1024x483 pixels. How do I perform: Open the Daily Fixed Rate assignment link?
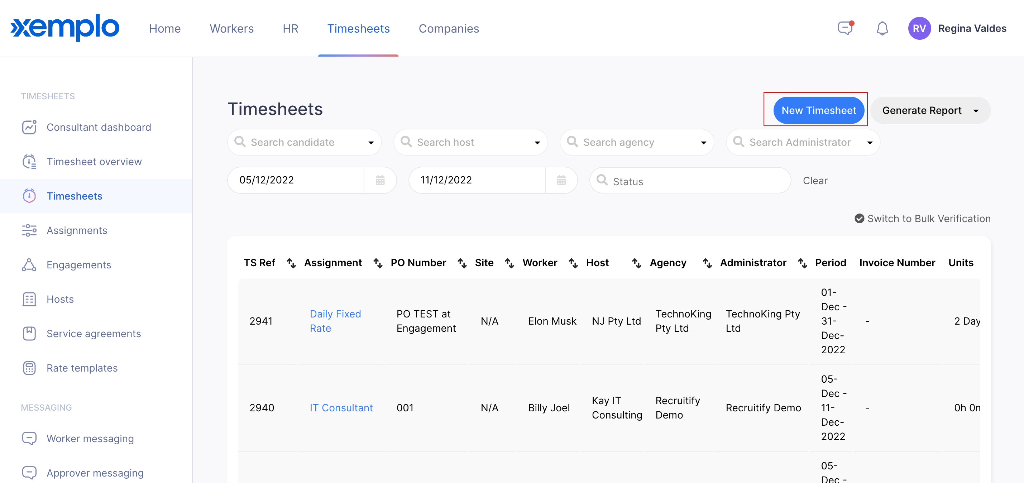[x=335, y=321]
